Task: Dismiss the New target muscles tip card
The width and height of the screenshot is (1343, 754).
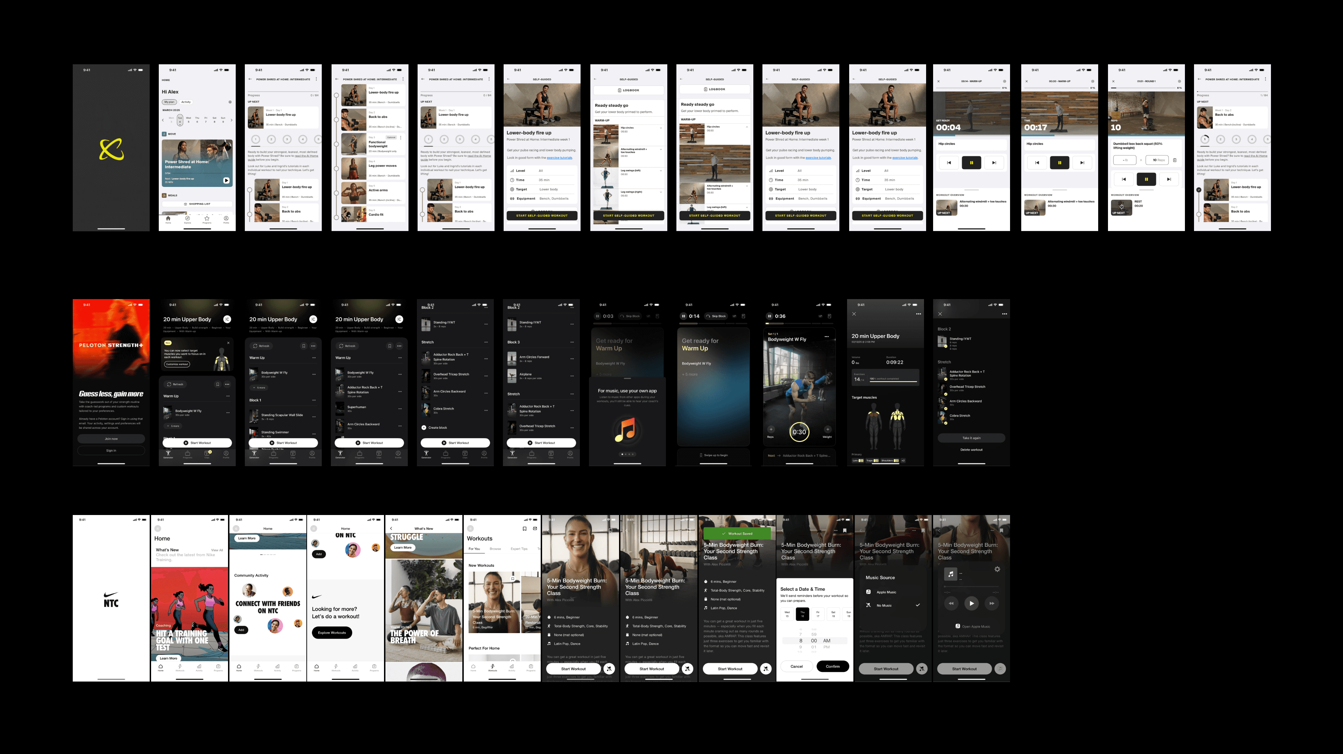Action: click(228, 343)
